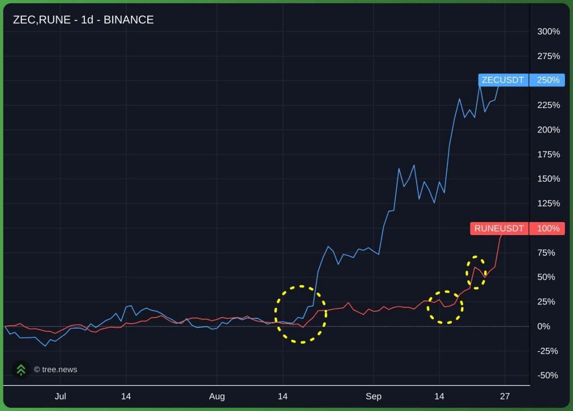Click the 27 date label

pos(505,396)
